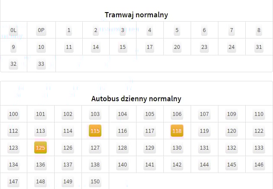Click tram line 17

pyautogui.click(x=150, y=47)
